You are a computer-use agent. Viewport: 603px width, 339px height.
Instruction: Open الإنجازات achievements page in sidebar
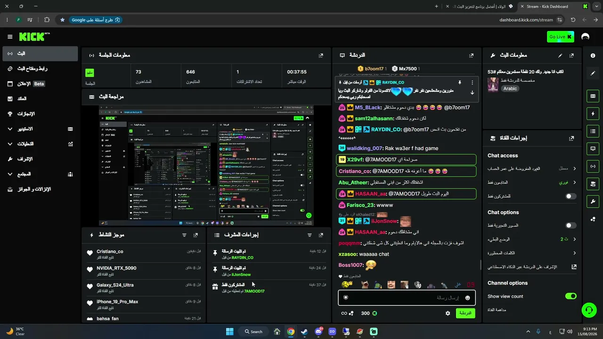(40, 114)
